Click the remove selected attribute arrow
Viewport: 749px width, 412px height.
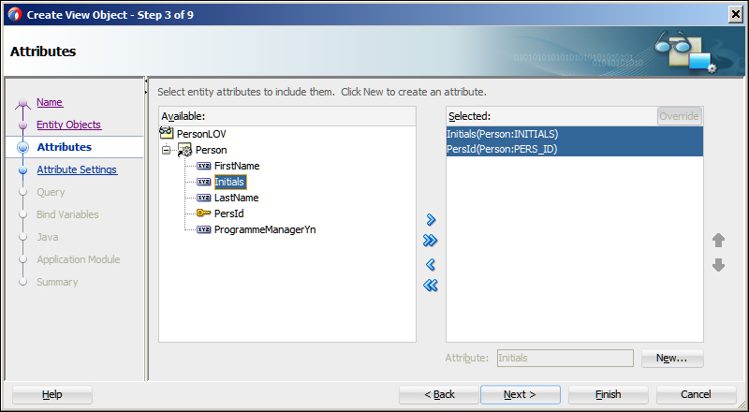click(431, 264)
